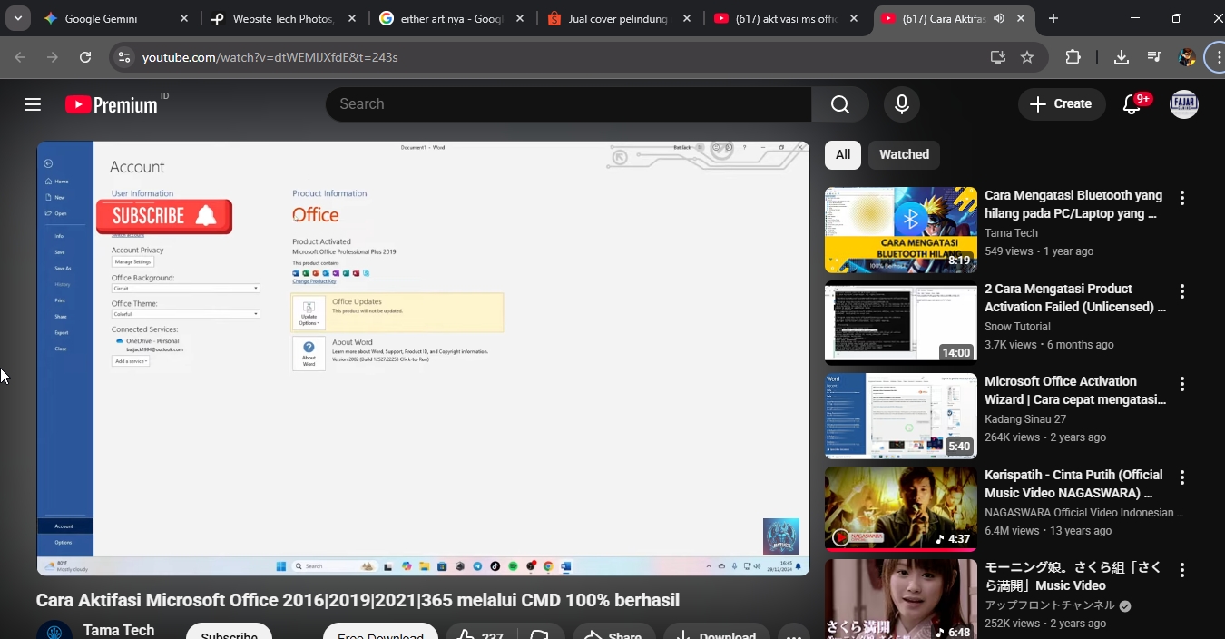Click the install app icon in address bar
The image size is (1225, 639).
click(997, 56)
